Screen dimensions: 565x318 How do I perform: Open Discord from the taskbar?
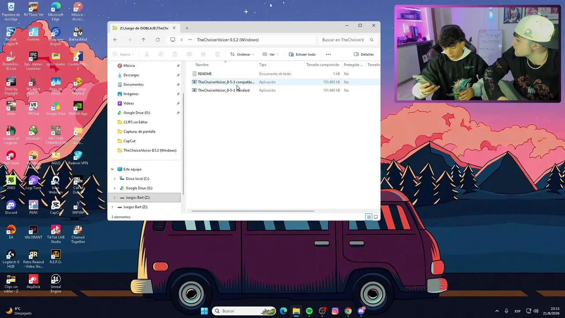pos(361,311)
